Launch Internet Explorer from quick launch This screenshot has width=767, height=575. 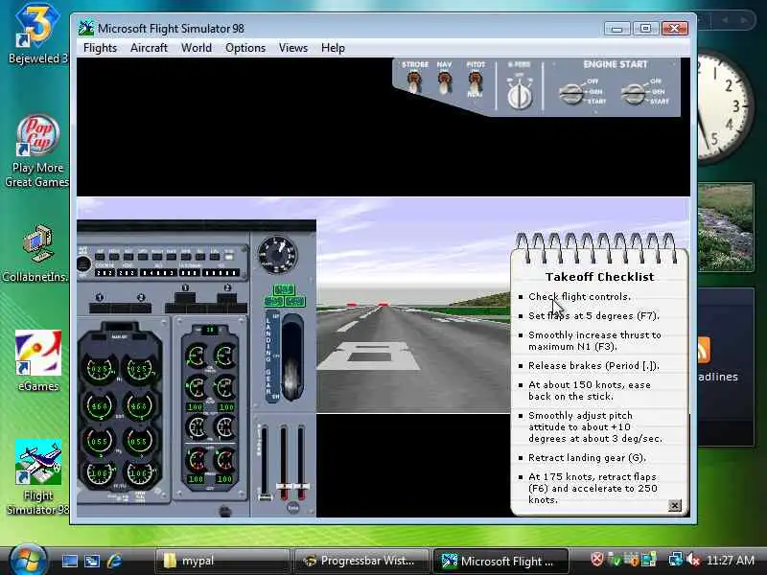114,561
